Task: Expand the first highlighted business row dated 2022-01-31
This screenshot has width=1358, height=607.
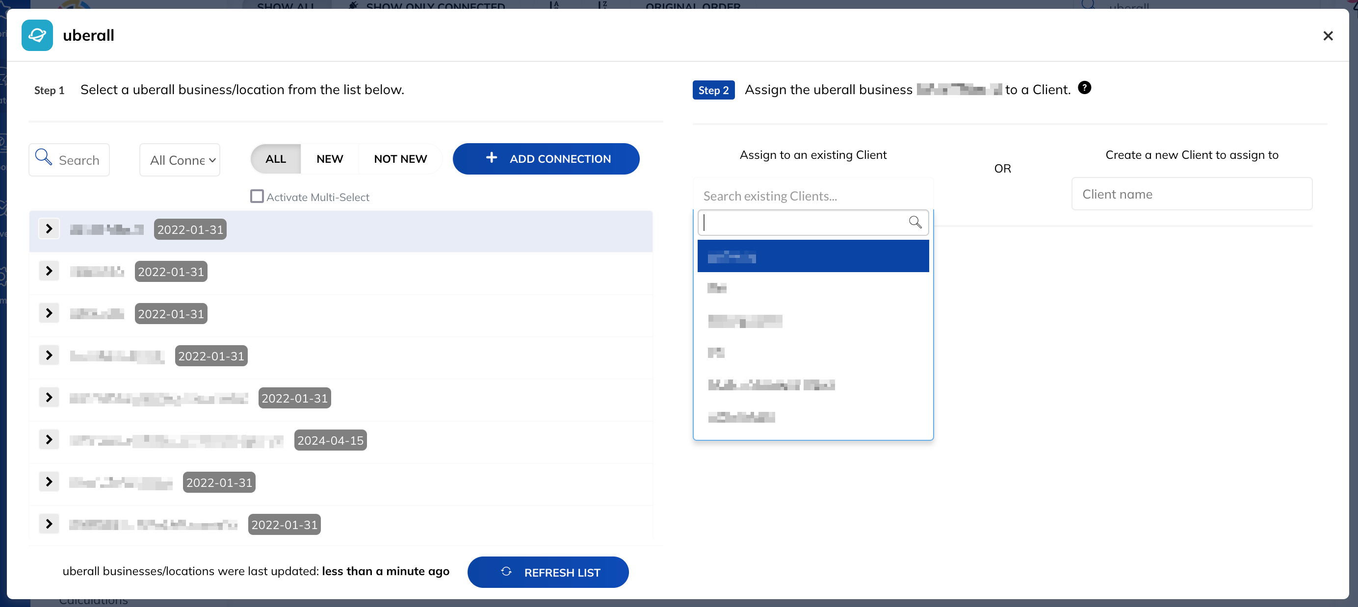Action: click(49, 229)
